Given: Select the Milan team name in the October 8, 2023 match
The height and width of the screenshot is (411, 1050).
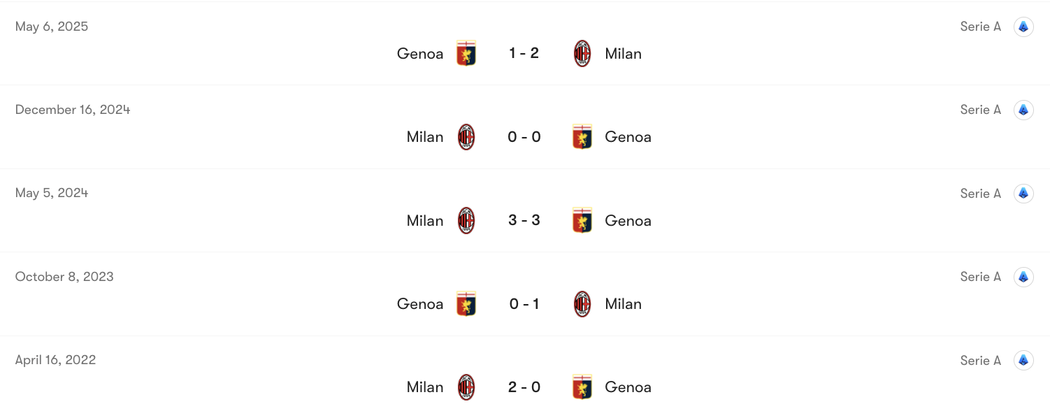Looking at the screenshot, I should coord(622,303).
